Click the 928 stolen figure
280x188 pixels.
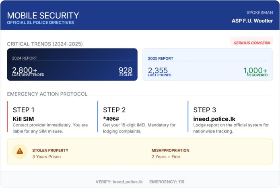[x=126, y=70]
